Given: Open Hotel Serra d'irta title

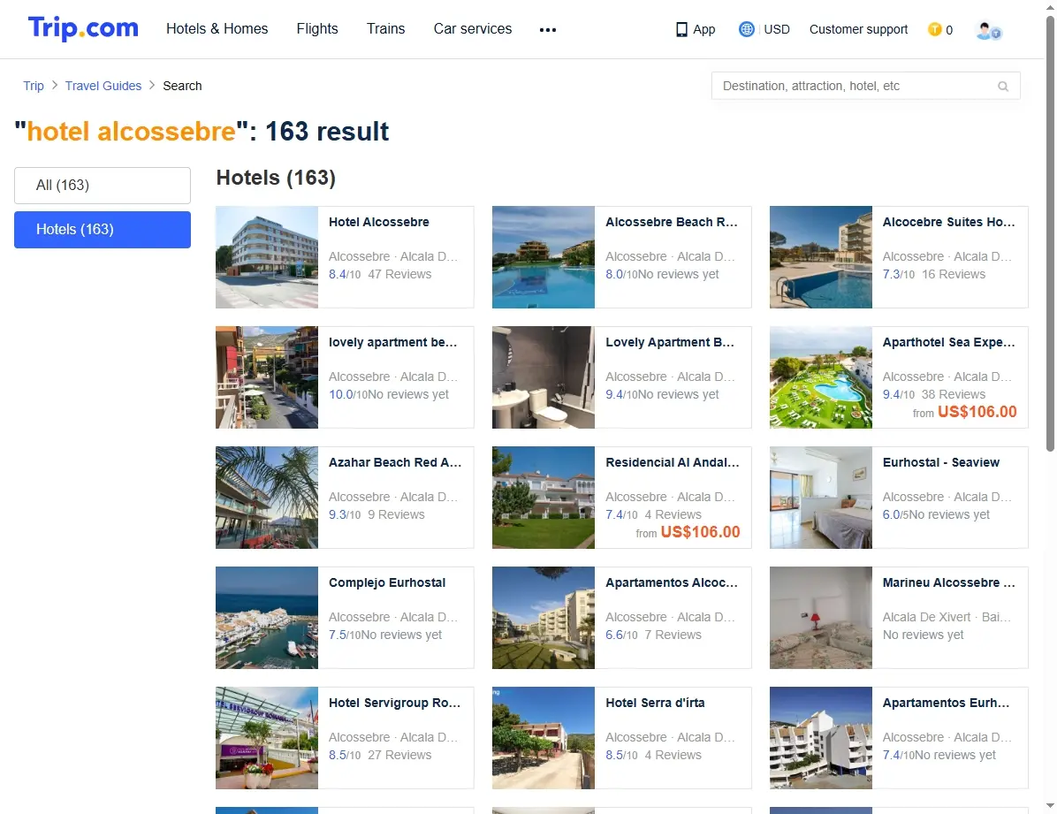Looking at the screenshot, I should coord(655,703).
